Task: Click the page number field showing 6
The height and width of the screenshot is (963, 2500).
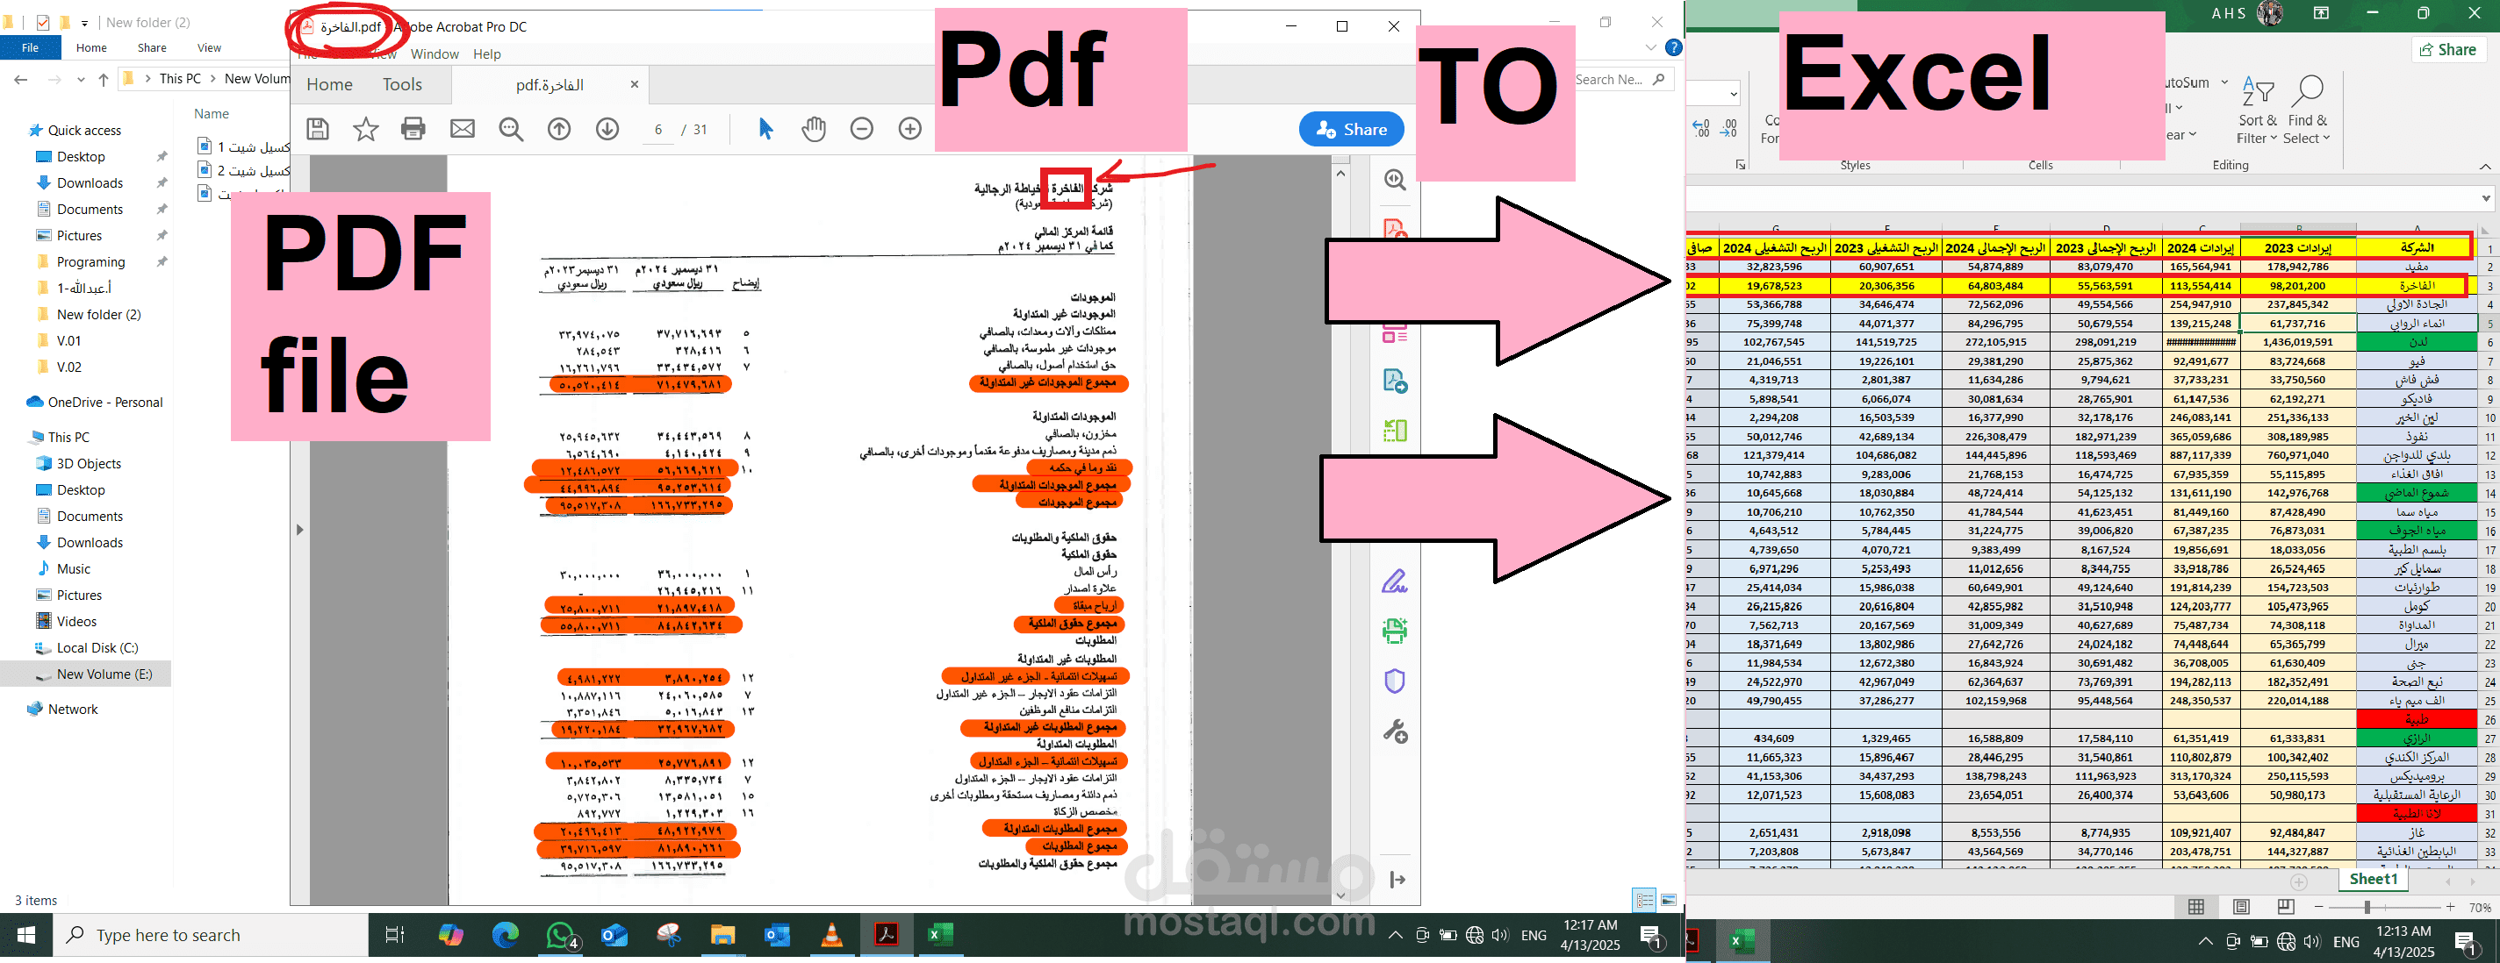Action: pyautogui.click(x=658, y=129)
